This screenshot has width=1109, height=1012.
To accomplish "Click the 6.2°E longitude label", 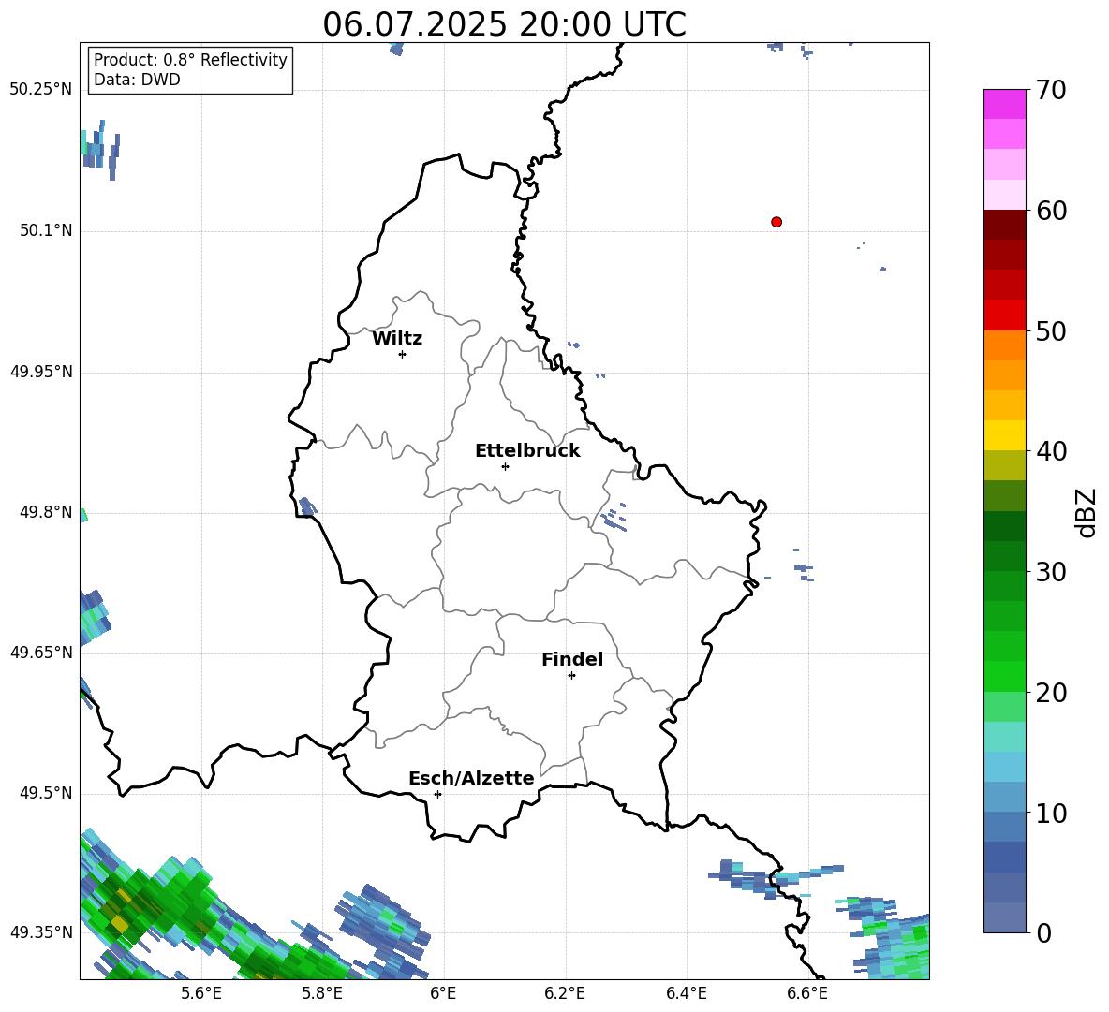I will tap(565, 993).
